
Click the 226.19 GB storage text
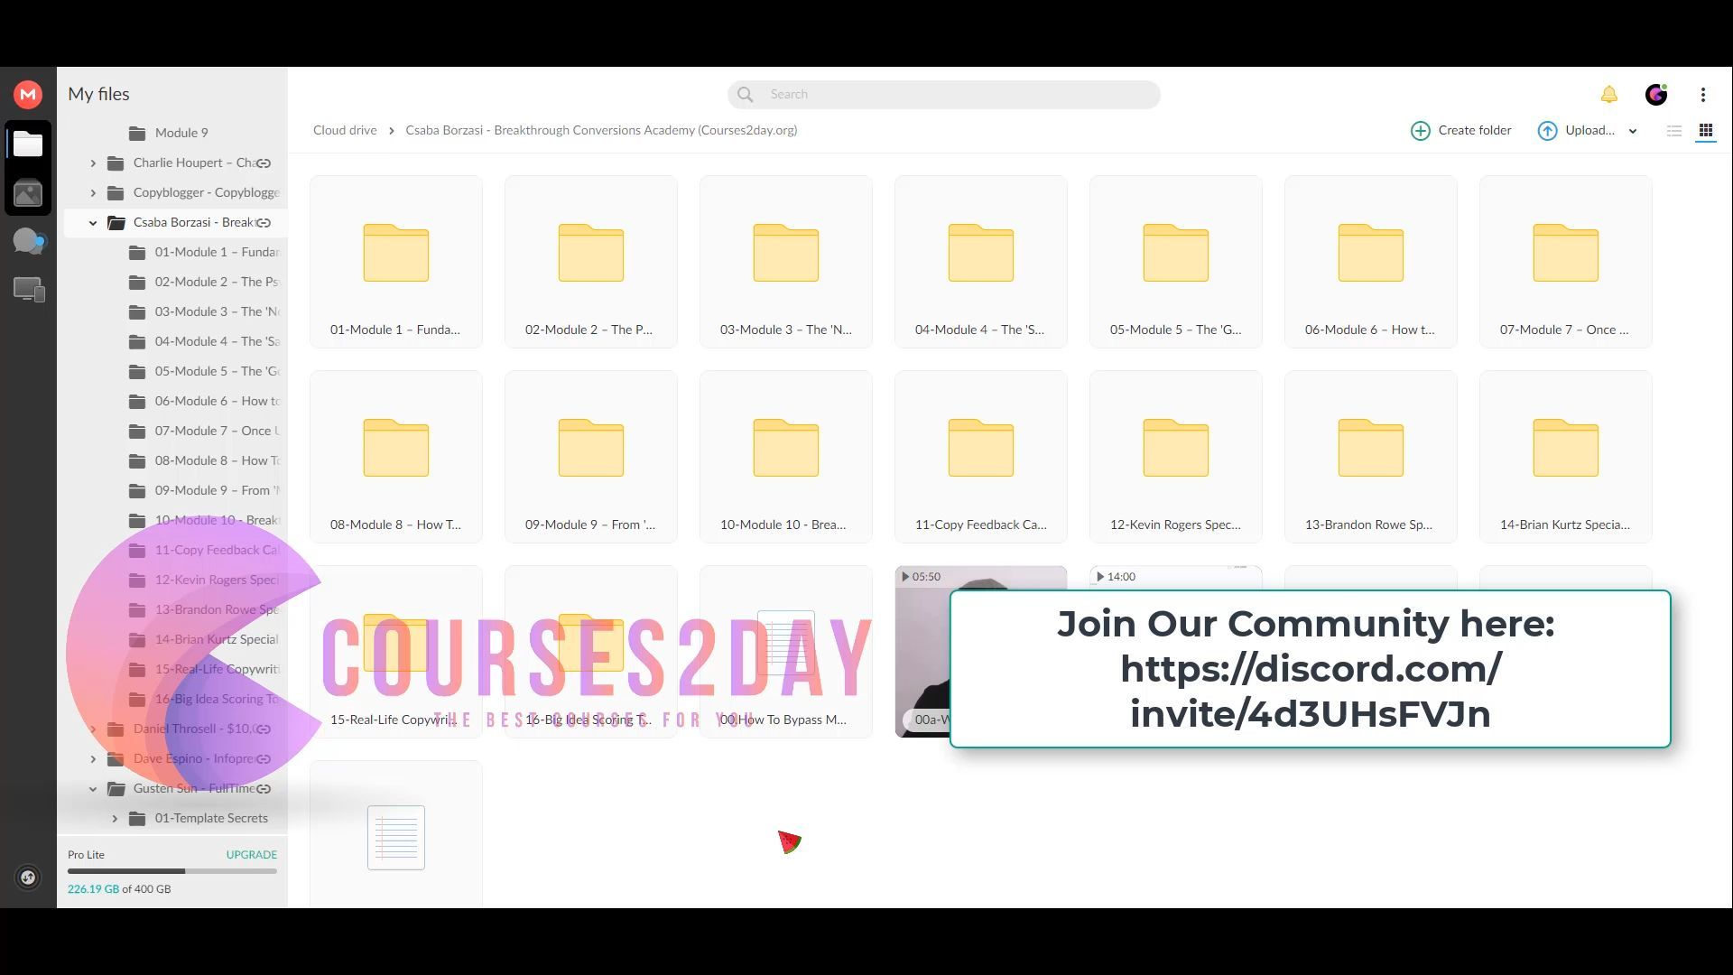[93, 889]
